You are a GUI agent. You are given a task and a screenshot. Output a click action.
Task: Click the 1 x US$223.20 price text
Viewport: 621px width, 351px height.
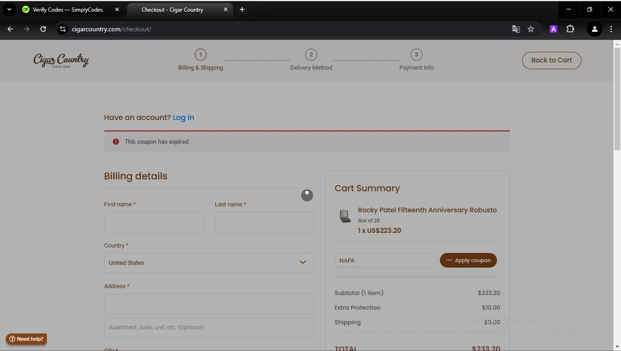pyautogui.click(x=380, y=230)
